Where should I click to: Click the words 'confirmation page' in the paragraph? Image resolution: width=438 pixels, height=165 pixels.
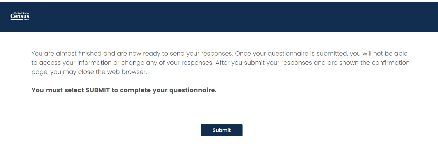pyautogui.click(x=390, y=63)
